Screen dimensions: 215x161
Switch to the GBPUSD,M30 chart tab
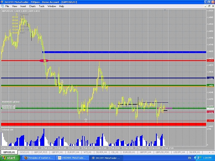(162, 152)
